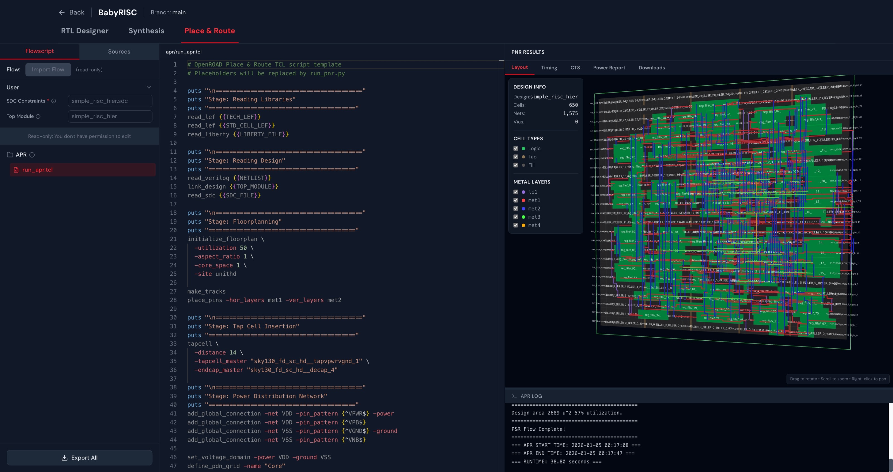The height and width of the screenshot is (472, 893).
Task: Uncheck the Logic cell type checkbox
Action: pos(516,148)
